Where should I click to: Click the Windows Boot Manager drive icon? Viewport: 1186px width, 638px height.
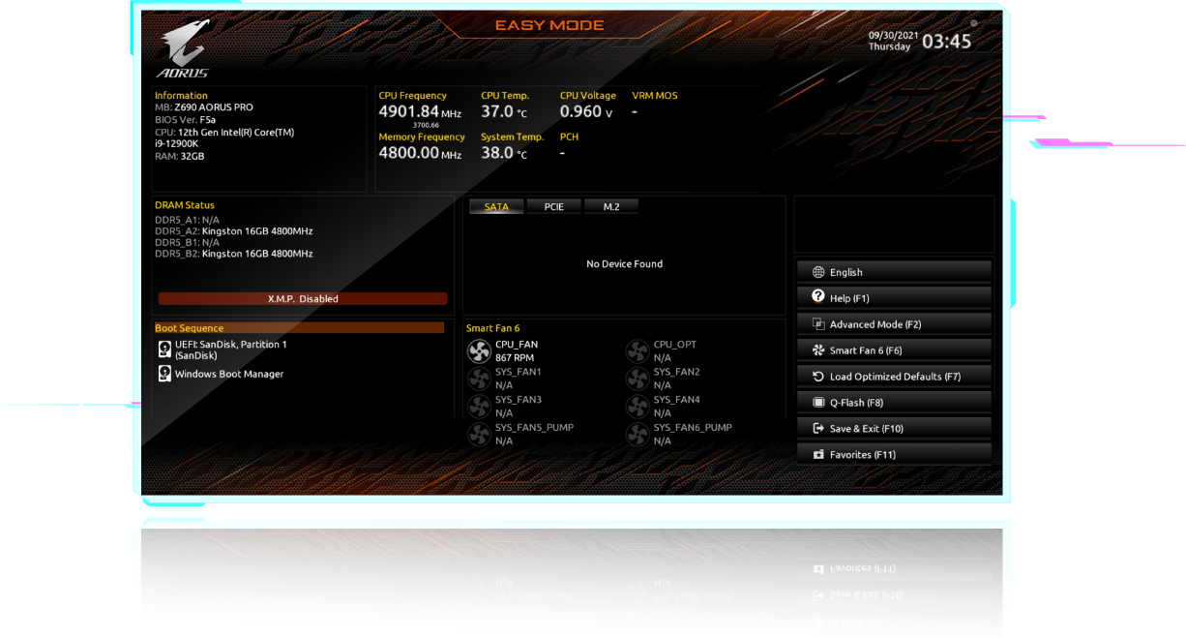click(x=163, y=374)
